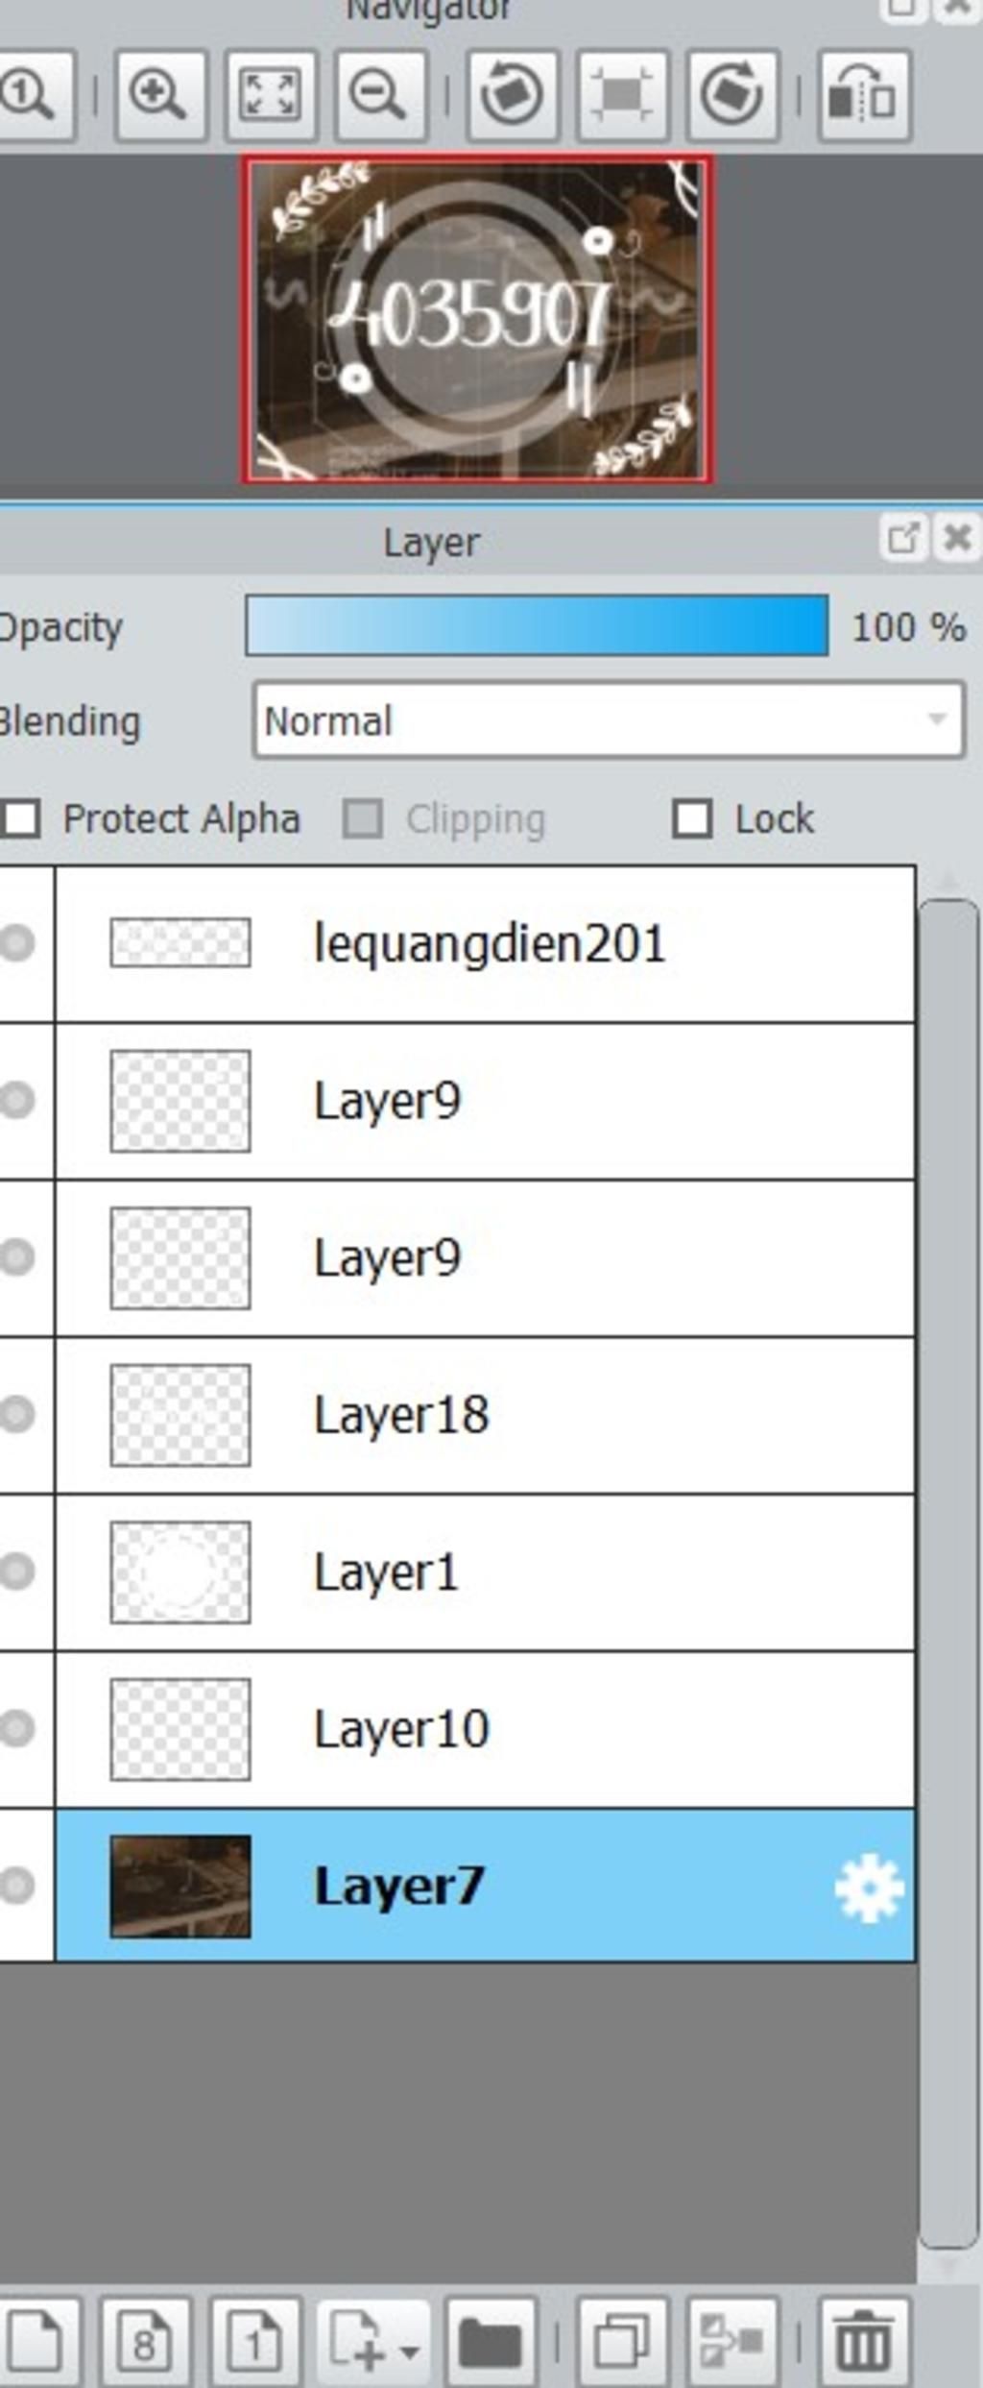Open the Blending mode dropdown
The image size is (983, 2388).
coord(609,720)
